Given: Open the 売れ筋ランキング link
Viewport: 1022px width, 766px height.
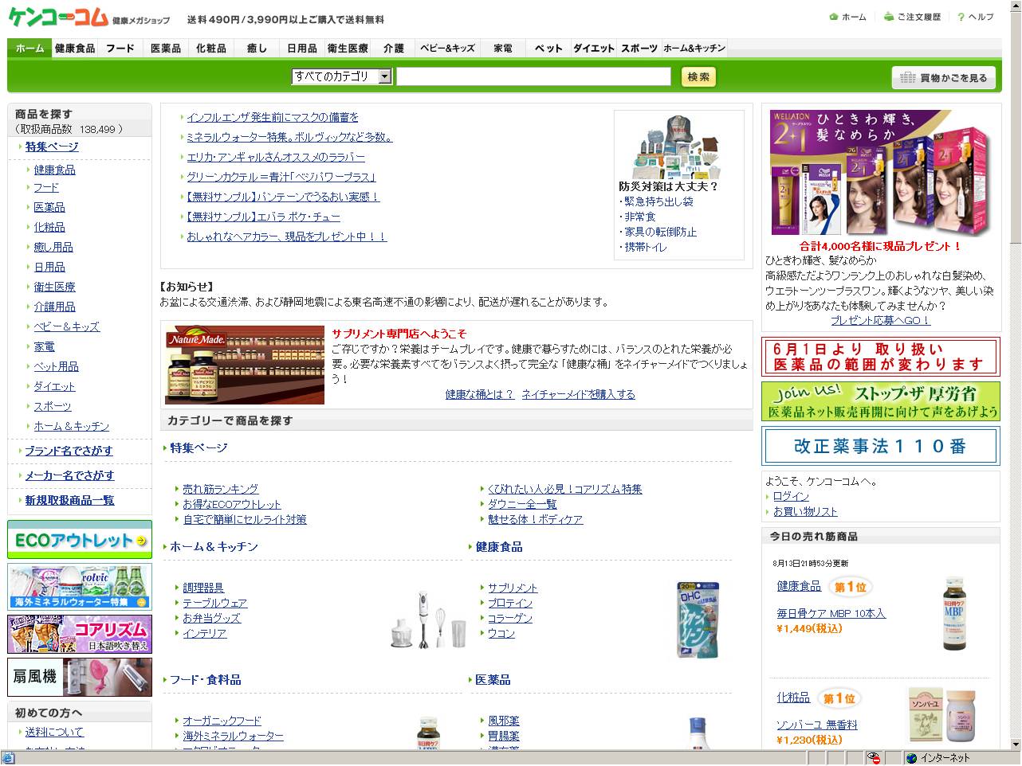Looking at the screenshot, I should 221,489.
